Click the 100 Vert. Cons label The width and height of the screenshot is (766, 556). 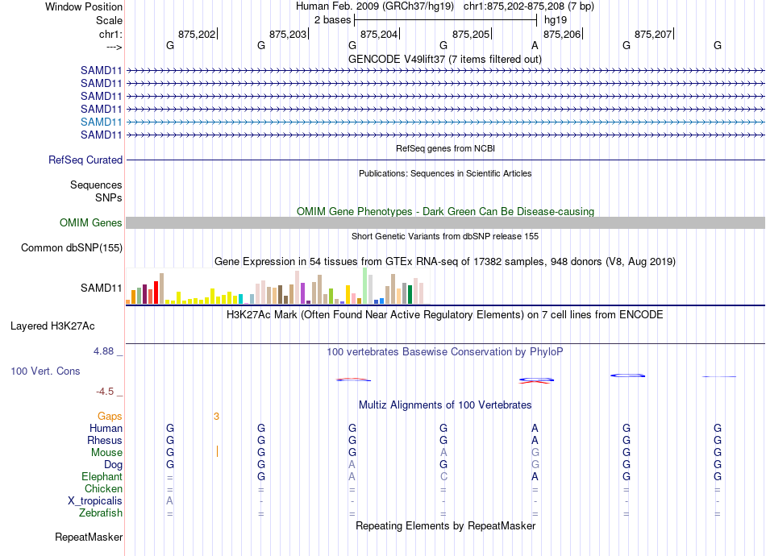(45, 371)
